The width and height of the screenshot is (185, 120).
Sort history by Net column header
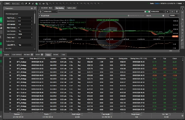coord(154,58)
